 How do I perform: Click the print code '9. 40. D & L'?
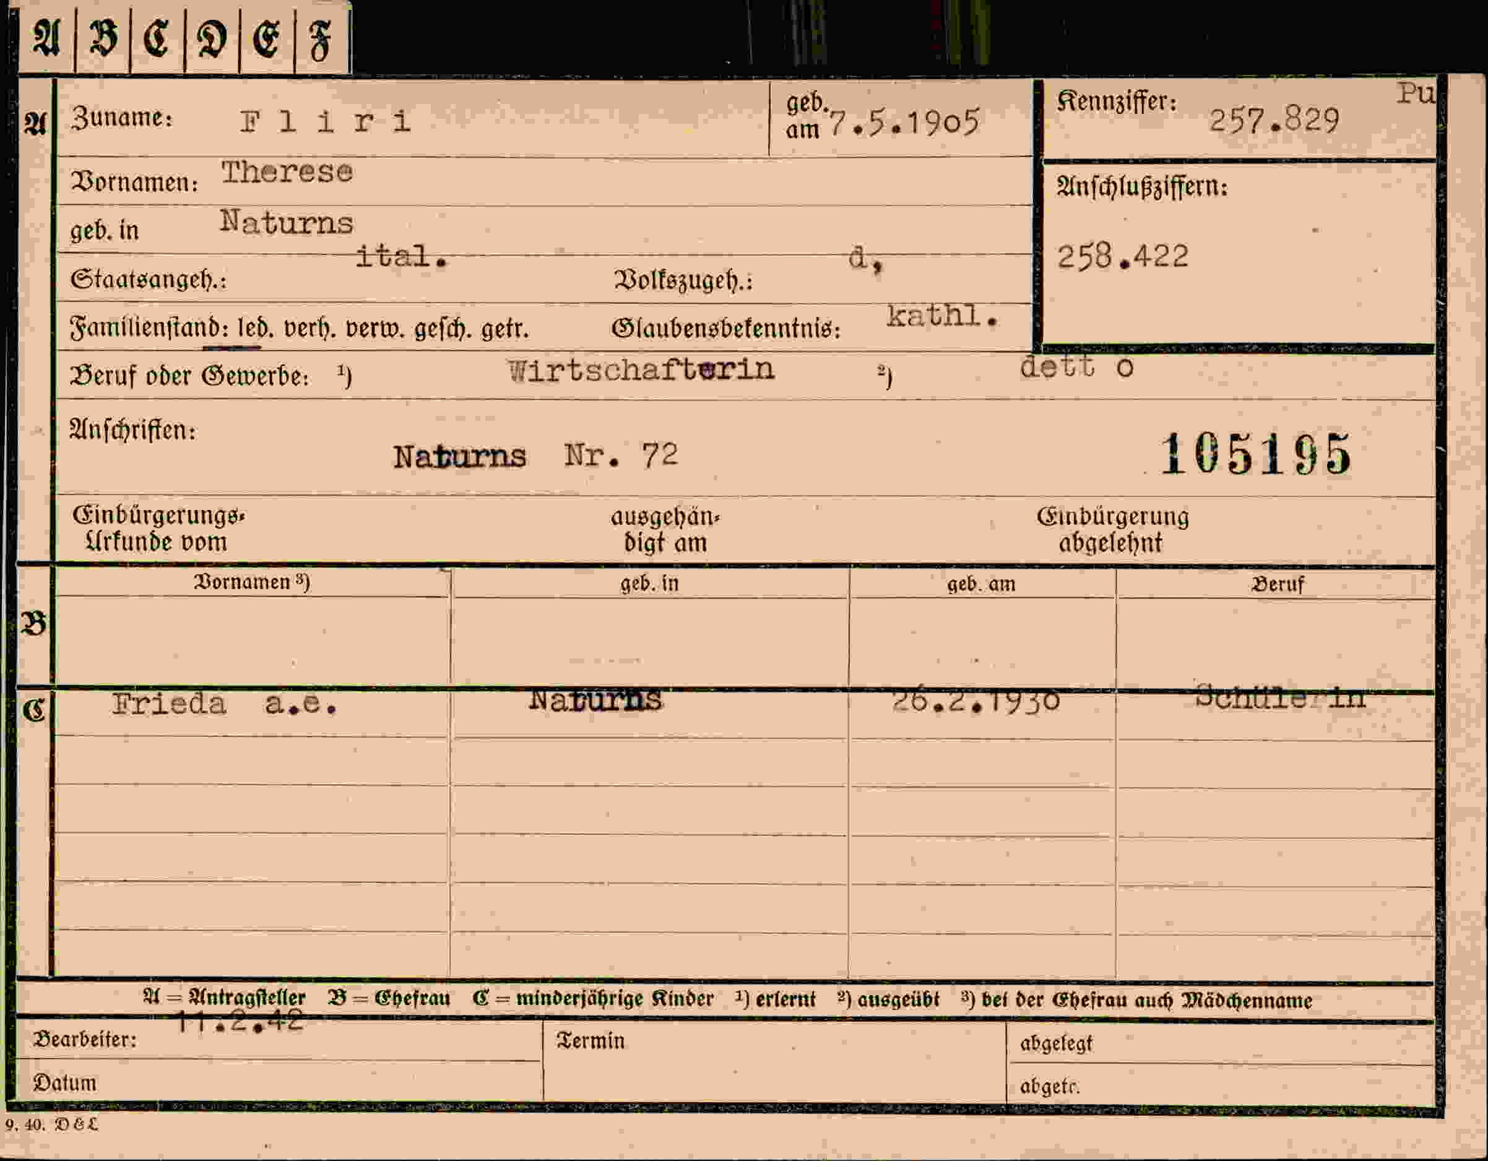tap(52, 1125)
